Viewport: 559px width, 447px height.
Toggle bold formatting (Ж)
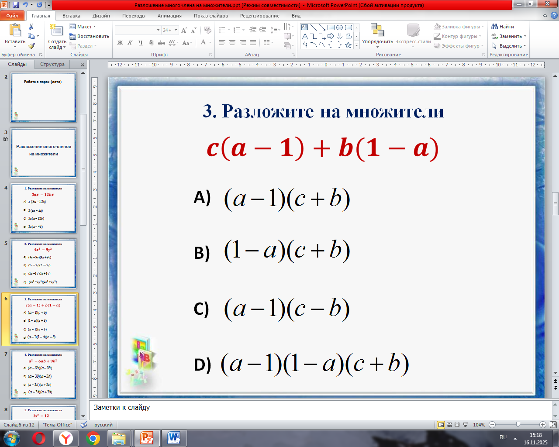point(120,43)
